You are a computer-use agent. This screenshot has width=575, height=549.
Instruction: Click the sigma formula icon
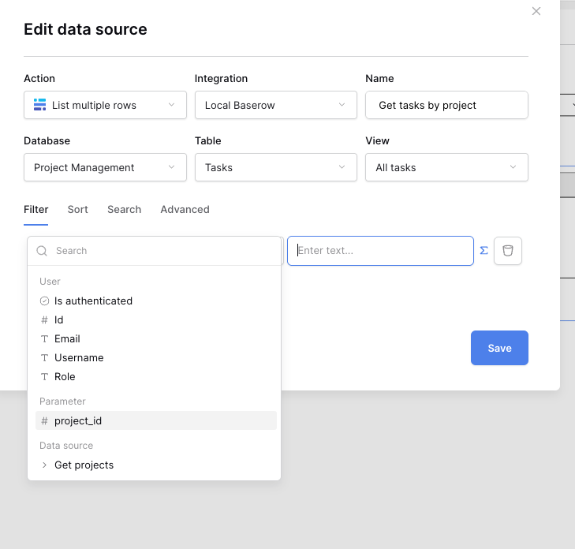coord(484,251)
